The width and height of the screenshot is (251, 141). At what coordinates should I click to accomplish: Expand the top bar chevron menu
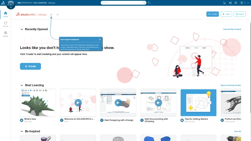tap(248, 3)
